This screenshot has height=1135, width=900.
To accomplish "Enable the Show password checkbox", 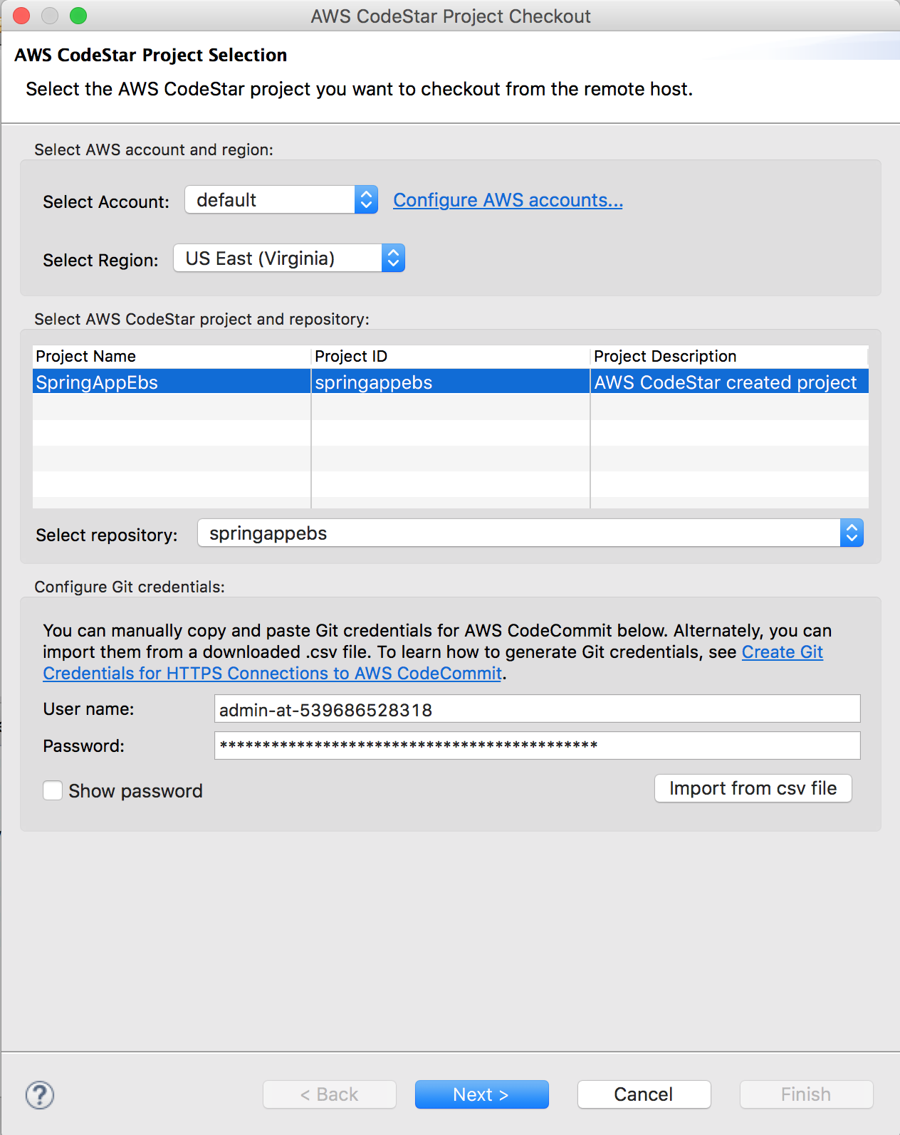I will [53, 790].
